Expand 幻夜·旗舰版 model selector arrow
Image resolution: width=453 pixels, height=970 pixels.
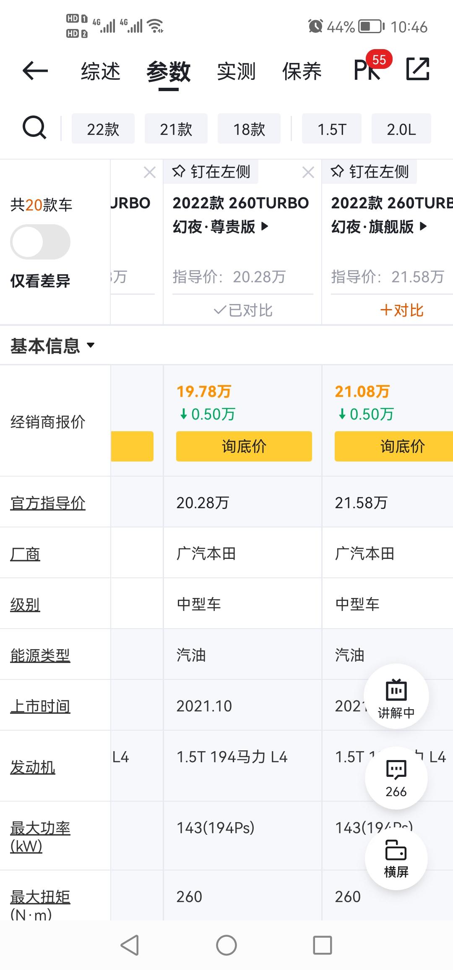[423, 227]
